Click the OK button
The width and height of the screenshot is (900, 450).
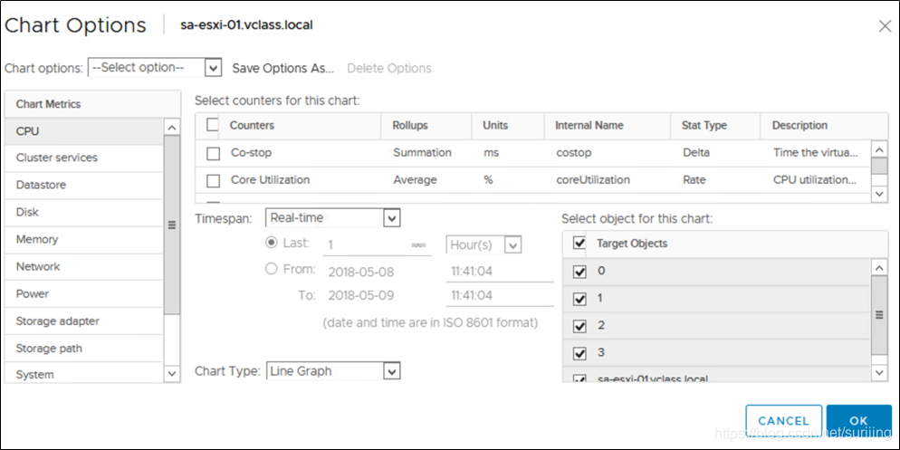tap(859, 421)
